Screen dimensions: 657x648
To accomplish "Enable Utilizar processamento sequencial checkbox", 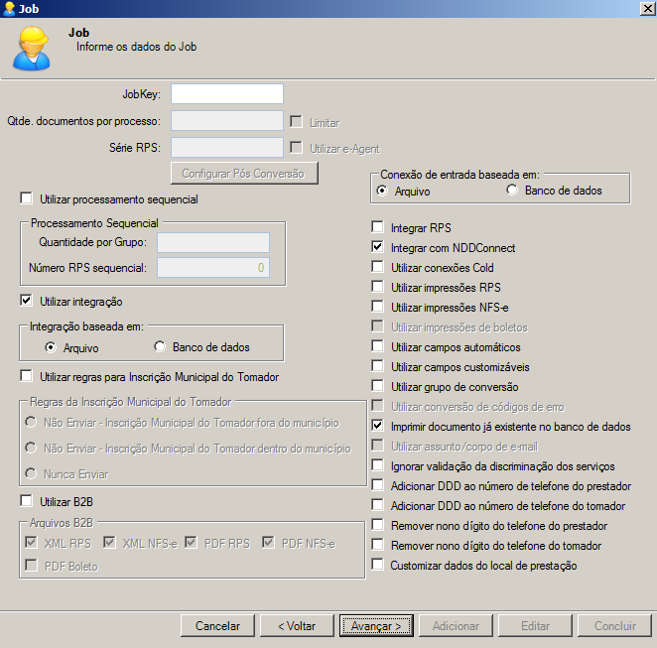I will coord(26,198).
